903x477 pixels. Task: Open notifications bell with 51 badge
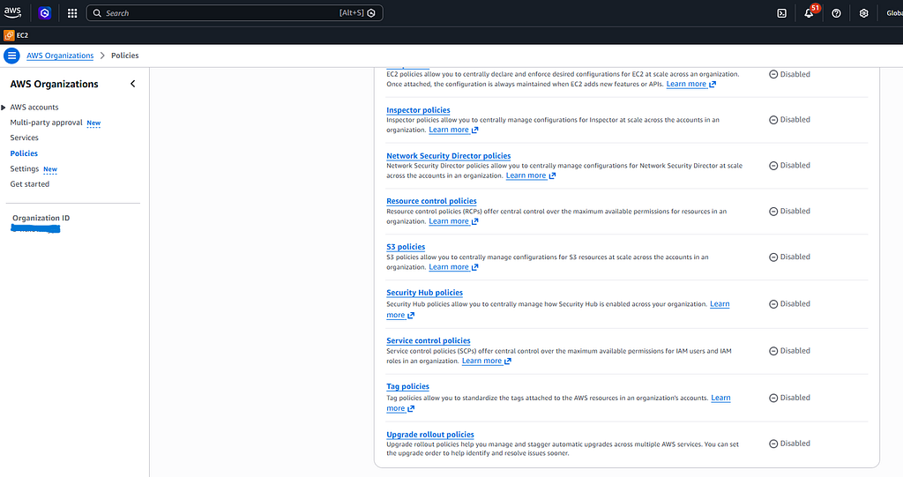[x=810, y=12]
